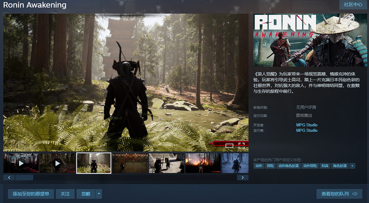This screenshot has width=369, height=203.
Task: Select the 动作角色扮演 tag
Action: pos(288,166)
